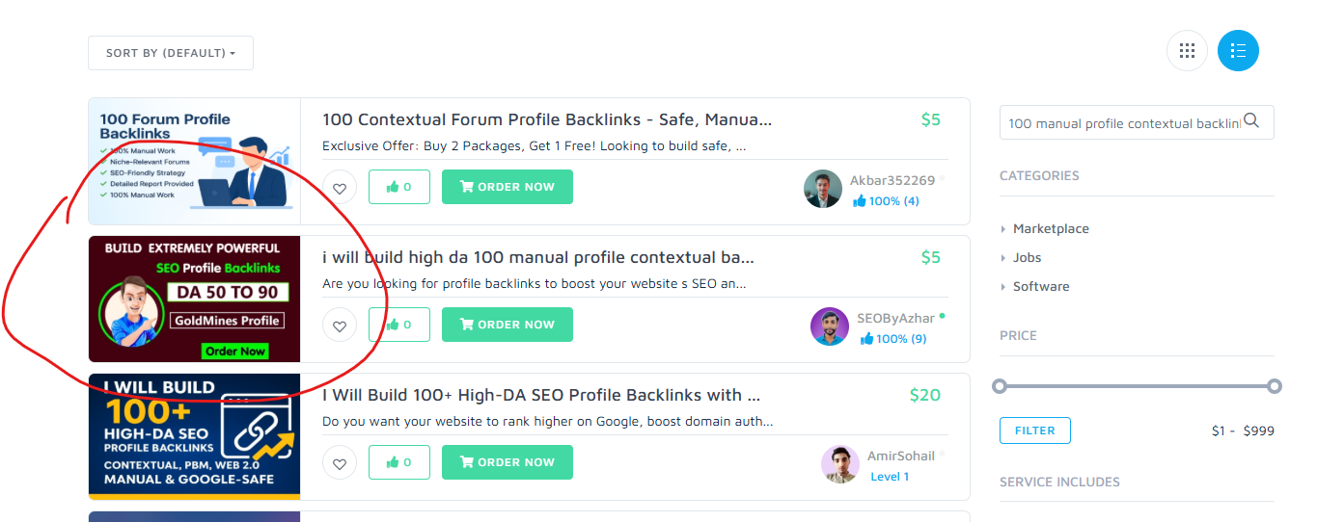Switch to grid view layout
The width and height of the screenshot is (1317, 522).
point(1187,51)
